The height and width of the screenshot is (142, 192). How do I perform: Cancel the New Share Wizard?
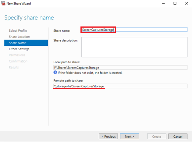click(x=178, y=136)
